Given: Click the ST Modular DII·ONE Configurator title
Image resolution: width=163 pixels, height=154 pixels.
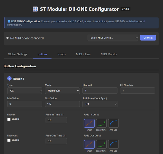Looking at the screenshot, I should (x=79, y=9).
